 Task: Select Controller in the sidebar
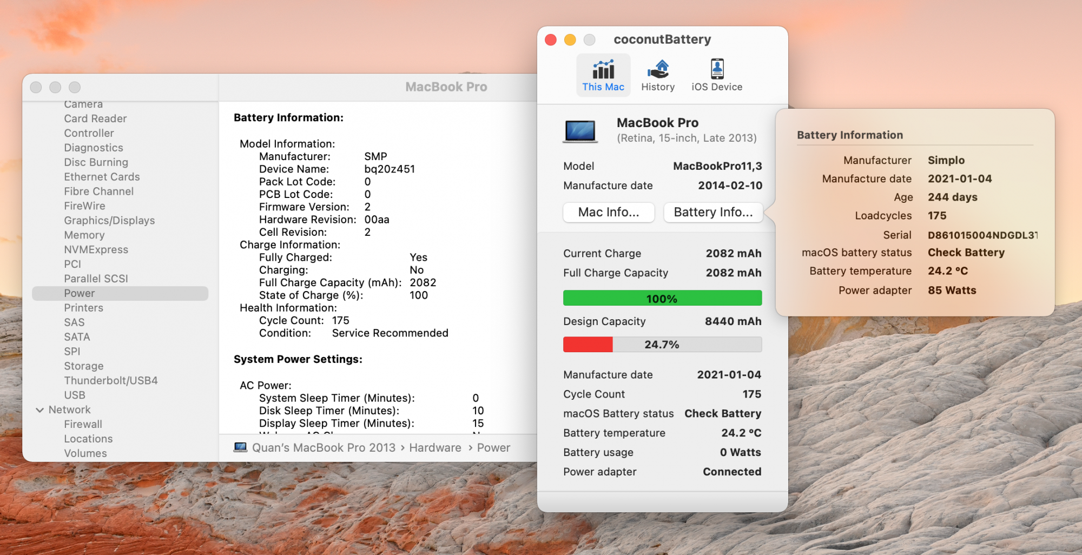[x=89, y=133]
